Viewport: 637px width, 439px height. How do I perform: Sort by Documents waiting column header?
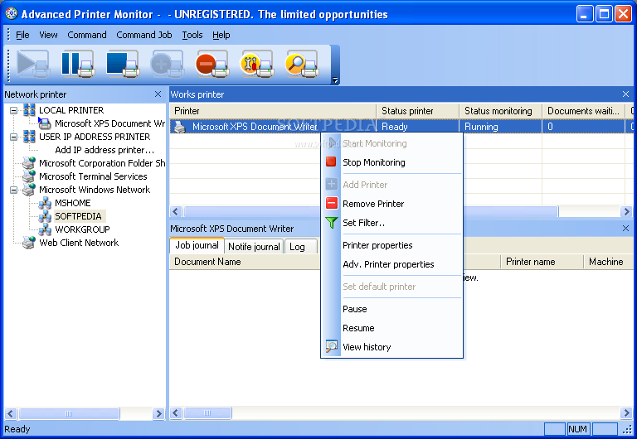[583, 111]
